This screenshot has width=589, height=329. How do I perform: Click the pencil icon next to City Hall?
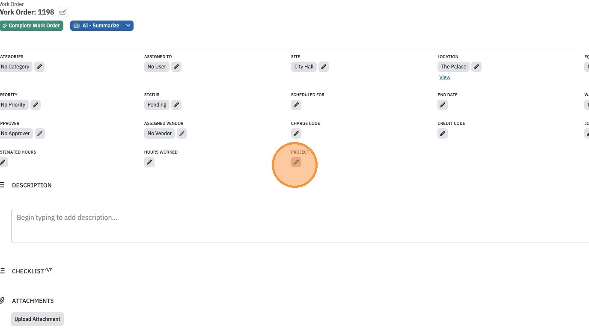pos(324,67)
